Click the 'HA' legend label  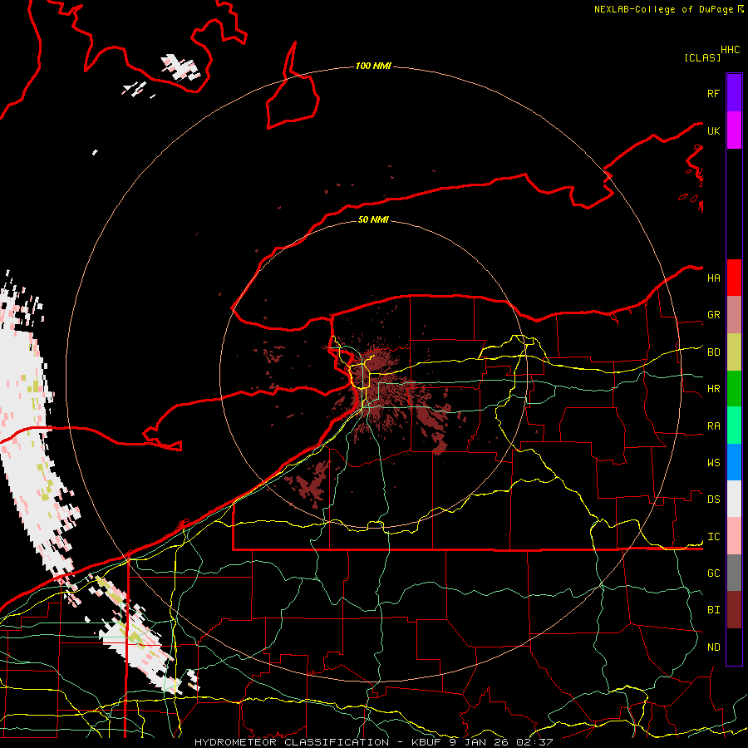(713, 278)
